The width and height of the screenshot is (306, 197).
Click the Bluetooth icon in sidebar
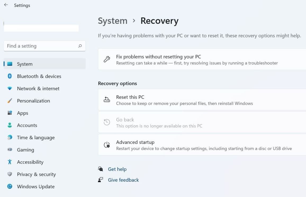pos(10,76)
